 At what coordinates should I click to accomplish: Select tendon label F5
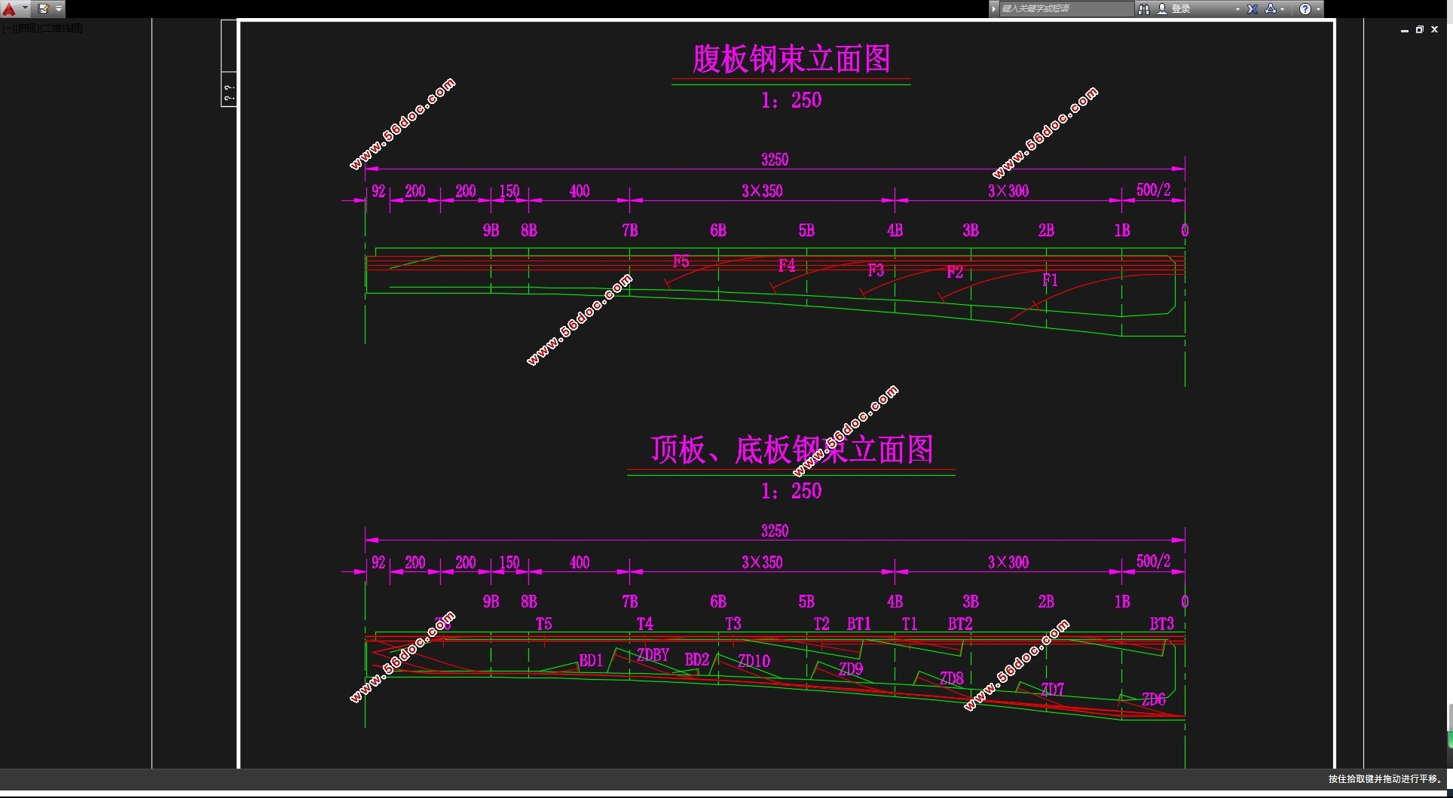[x=681, y=261]
